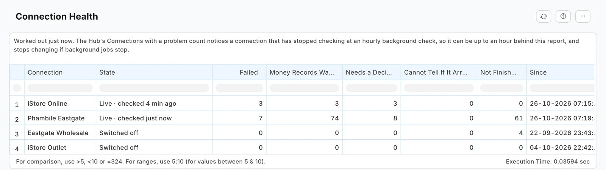Sort by Needs a Deci... column header
Screen dimensions: 606x170
[x=372, y=72]
